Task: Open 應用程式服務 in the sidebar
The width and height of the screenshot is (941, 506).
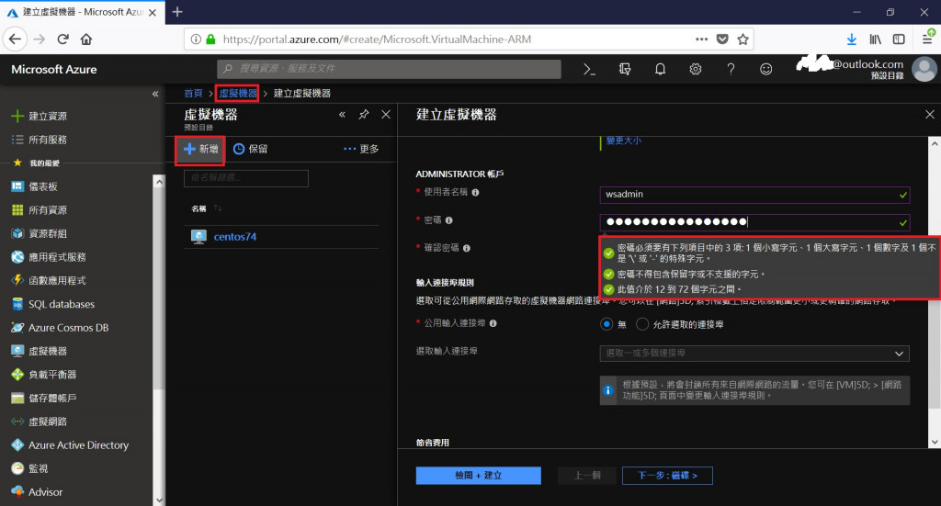Action: click(50, 257)
